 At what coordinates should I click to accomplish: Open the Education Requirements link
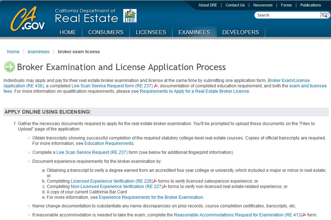[x=109, y=143]
